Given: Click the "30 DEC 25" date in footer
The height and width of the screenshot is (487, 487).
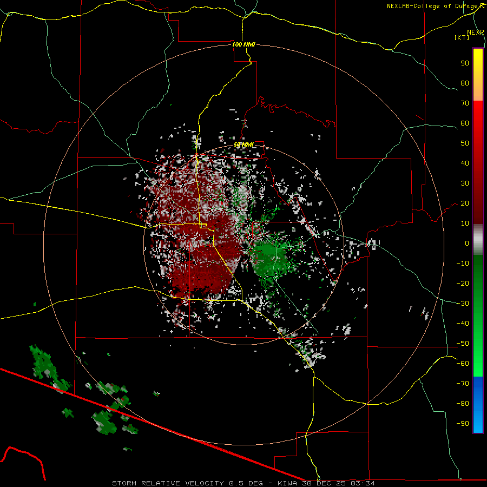Looking at the screenshot, I should 324,483.
